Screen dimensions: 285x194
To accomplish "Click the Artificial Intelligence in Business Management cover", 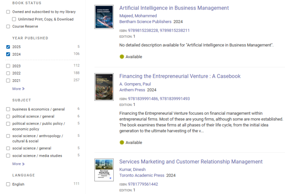I will pos(104,17).
